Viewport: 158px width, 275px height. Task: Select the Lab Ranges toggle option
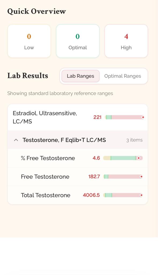coord(80,76)
